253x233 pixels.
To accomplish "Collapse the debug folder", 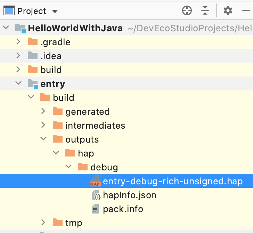I will pyautogui.click(x=68, y=166).
